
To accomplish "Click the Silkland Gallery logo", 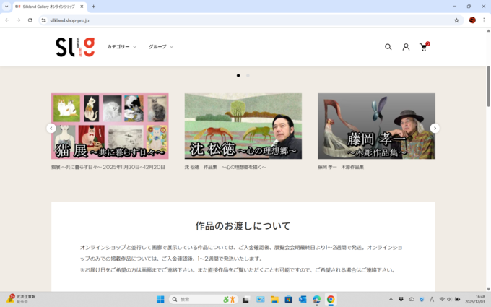I will point(75,47).
